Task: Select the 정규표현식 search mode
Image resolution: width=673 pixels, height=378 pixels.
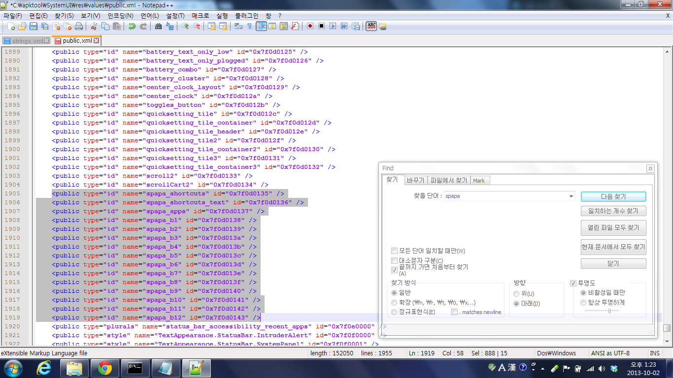Action: (x=394, y=312)
